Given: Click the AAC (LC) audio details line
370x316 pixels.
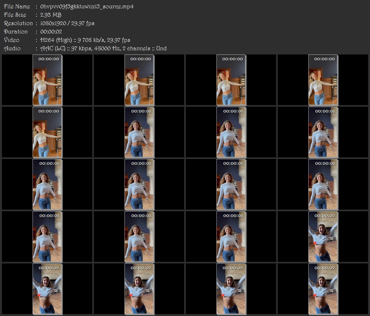Looking at the screenshot, I should tap(103, 48).
